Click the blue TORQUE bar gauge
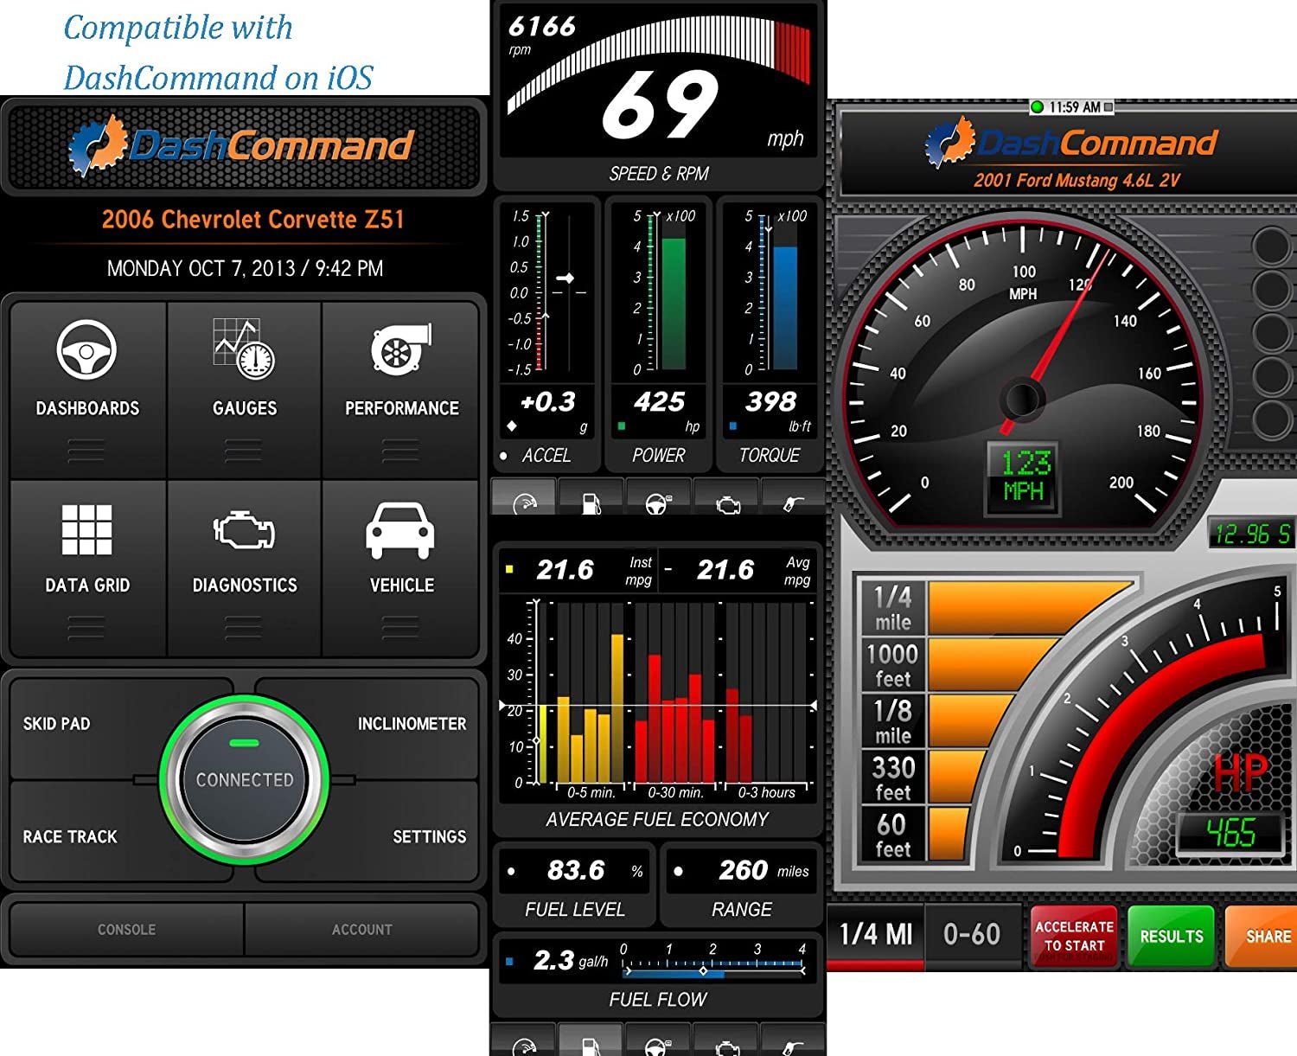The image size is (1297, 1056). point(785,308)
